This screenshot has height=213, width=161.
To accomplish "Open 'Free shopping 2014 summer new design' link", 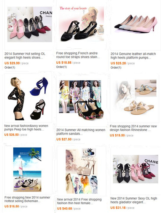I will (x=133, y=128).
